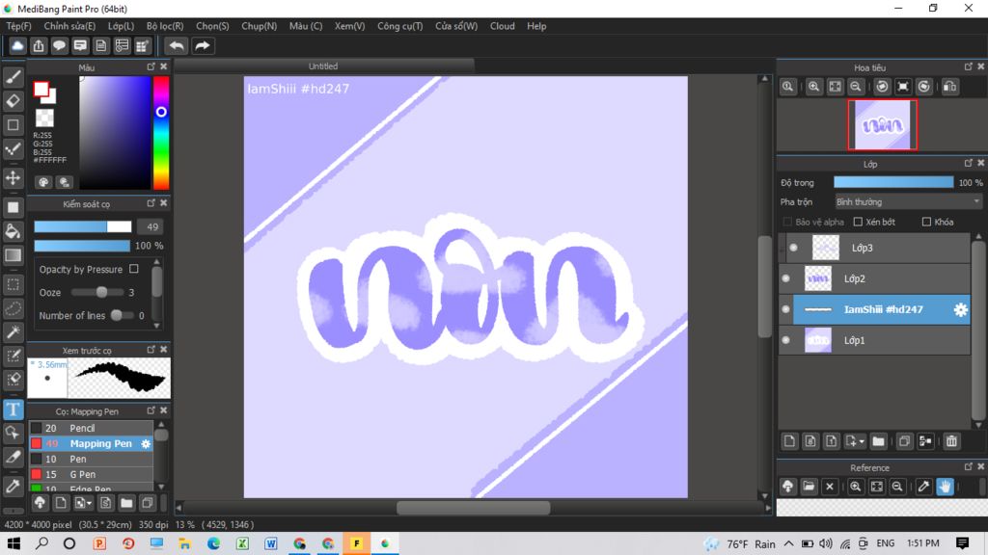
Task: Open Word from the taskbar
Action: 271,543
